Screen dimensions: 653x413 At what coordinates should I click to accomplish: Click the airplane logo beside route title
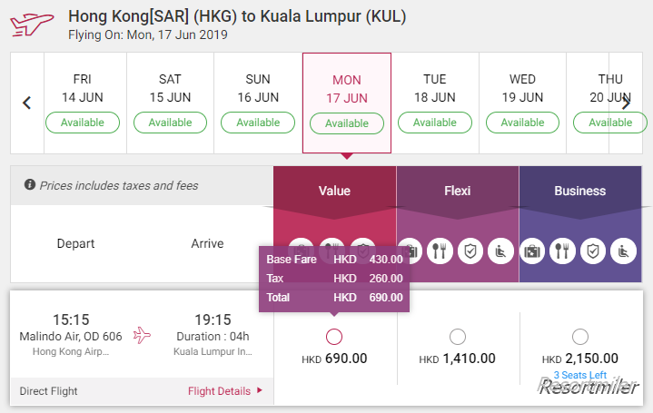[x=32, y=25]
